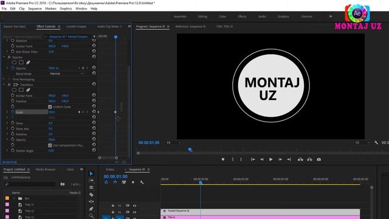
Task: Mark Out point in Program Monitor
Action: [241, 159]
